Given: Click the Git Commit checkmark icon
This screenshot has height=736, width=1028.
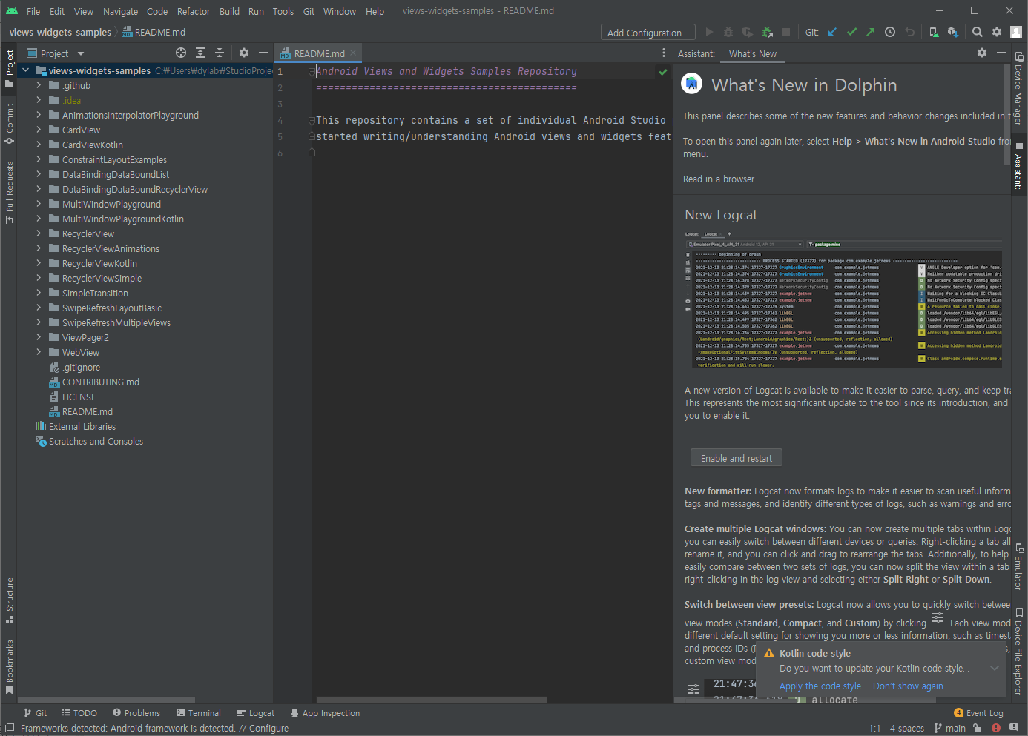Looking at the screenshot, I should click(851, 32).
